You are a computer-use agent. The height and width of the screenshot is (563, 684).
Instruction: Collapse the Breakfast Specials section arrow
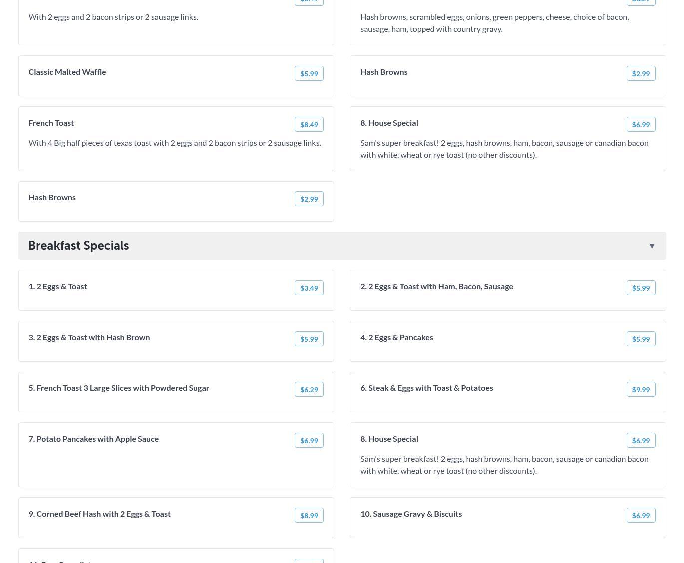[x=652, y=246]
